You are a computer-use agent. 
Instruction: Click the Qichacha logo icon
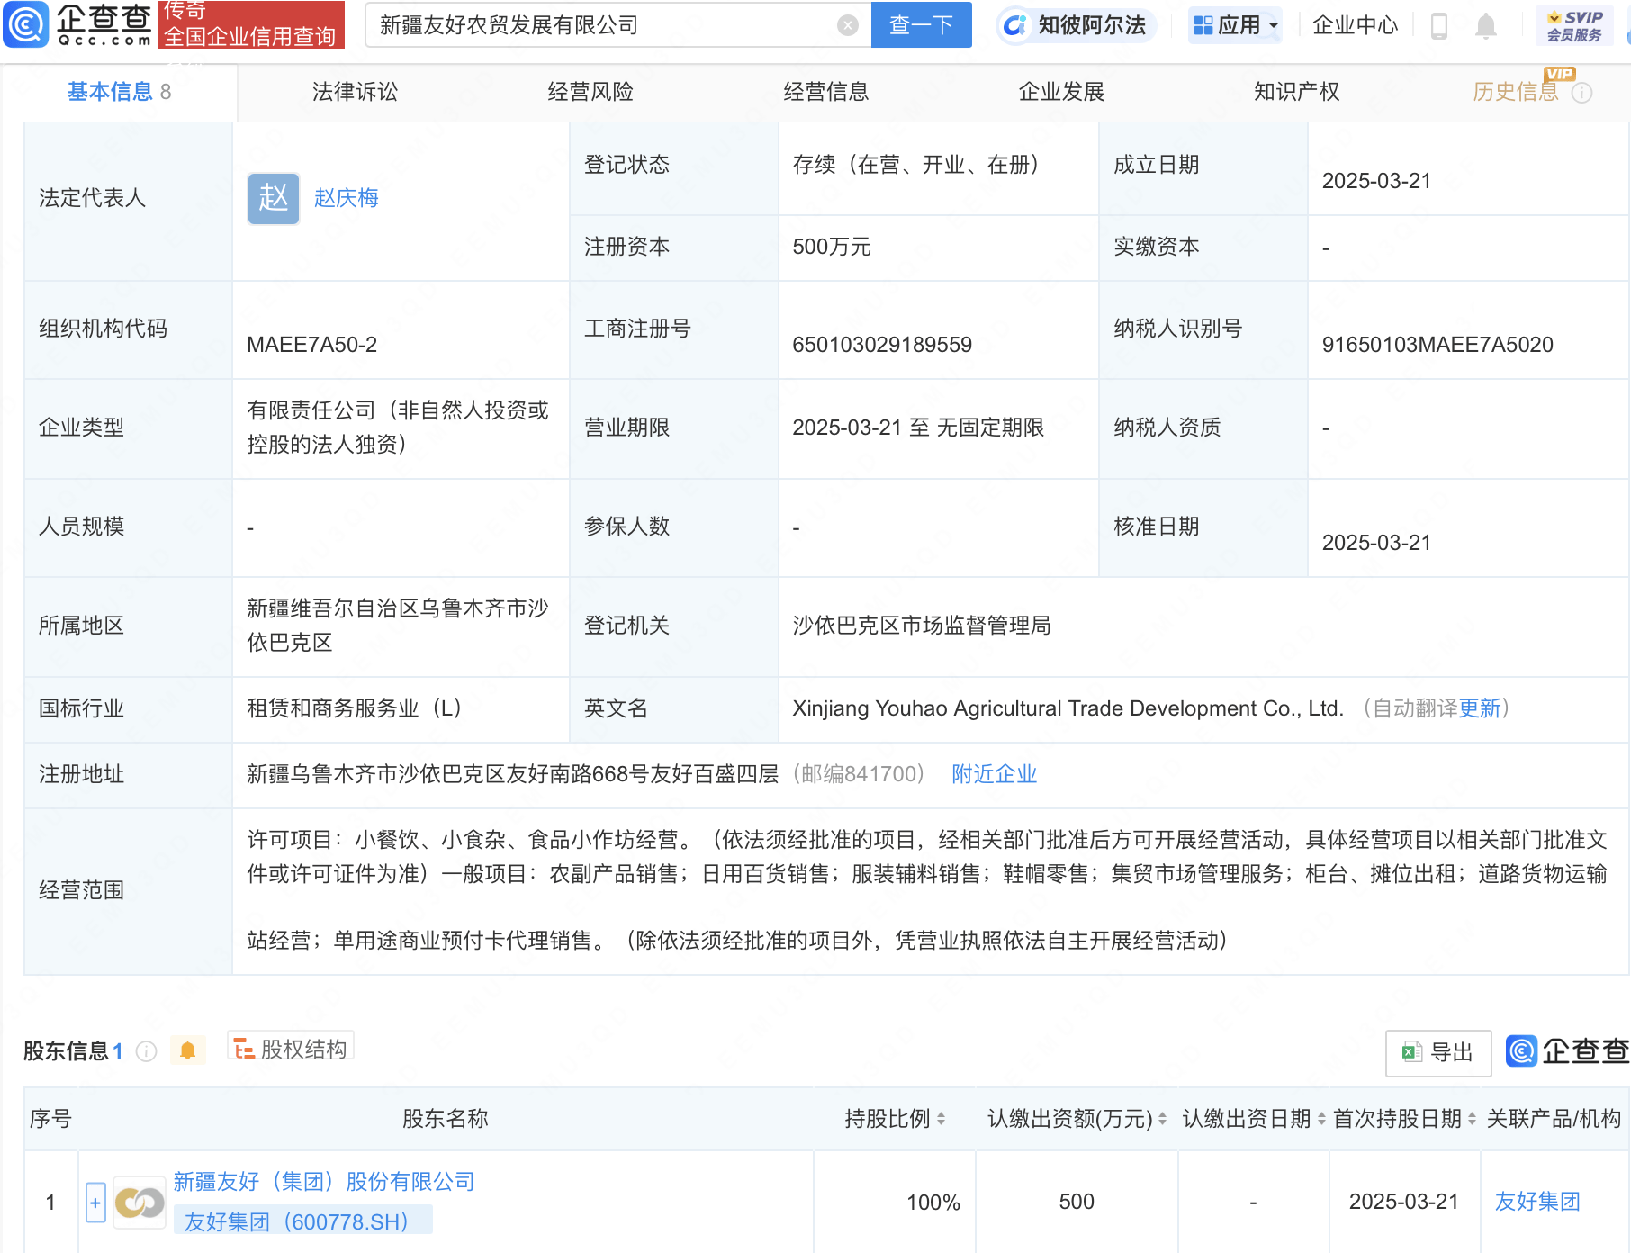[26, 24]
